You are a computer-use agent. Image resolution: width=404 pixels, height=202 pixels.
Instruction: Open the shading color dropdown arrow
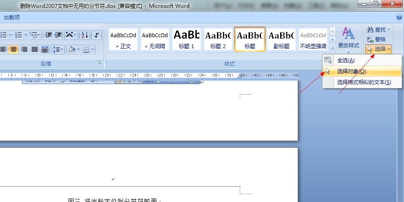[78, 50]
